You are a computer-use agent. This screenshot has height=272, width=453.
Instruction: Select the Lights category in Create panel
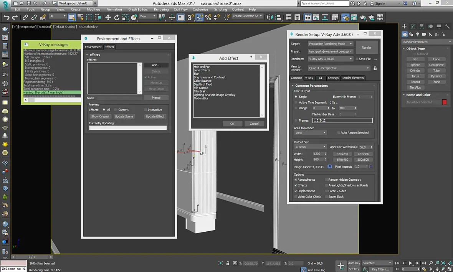(x=417, y=35)
